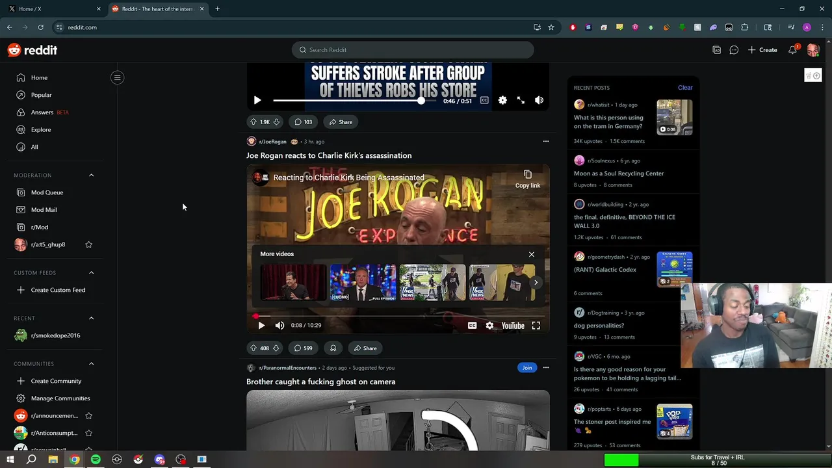Play the top robbery video
Image resolution: width=832 pixels, height=468 pixels.
point(257,100)
